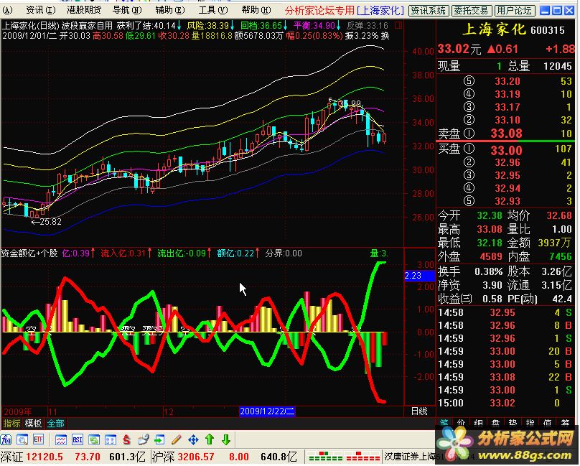Click the 平衡:34.90 indicator label
Viewport: 580px width, 466px height.
(317, 26)
